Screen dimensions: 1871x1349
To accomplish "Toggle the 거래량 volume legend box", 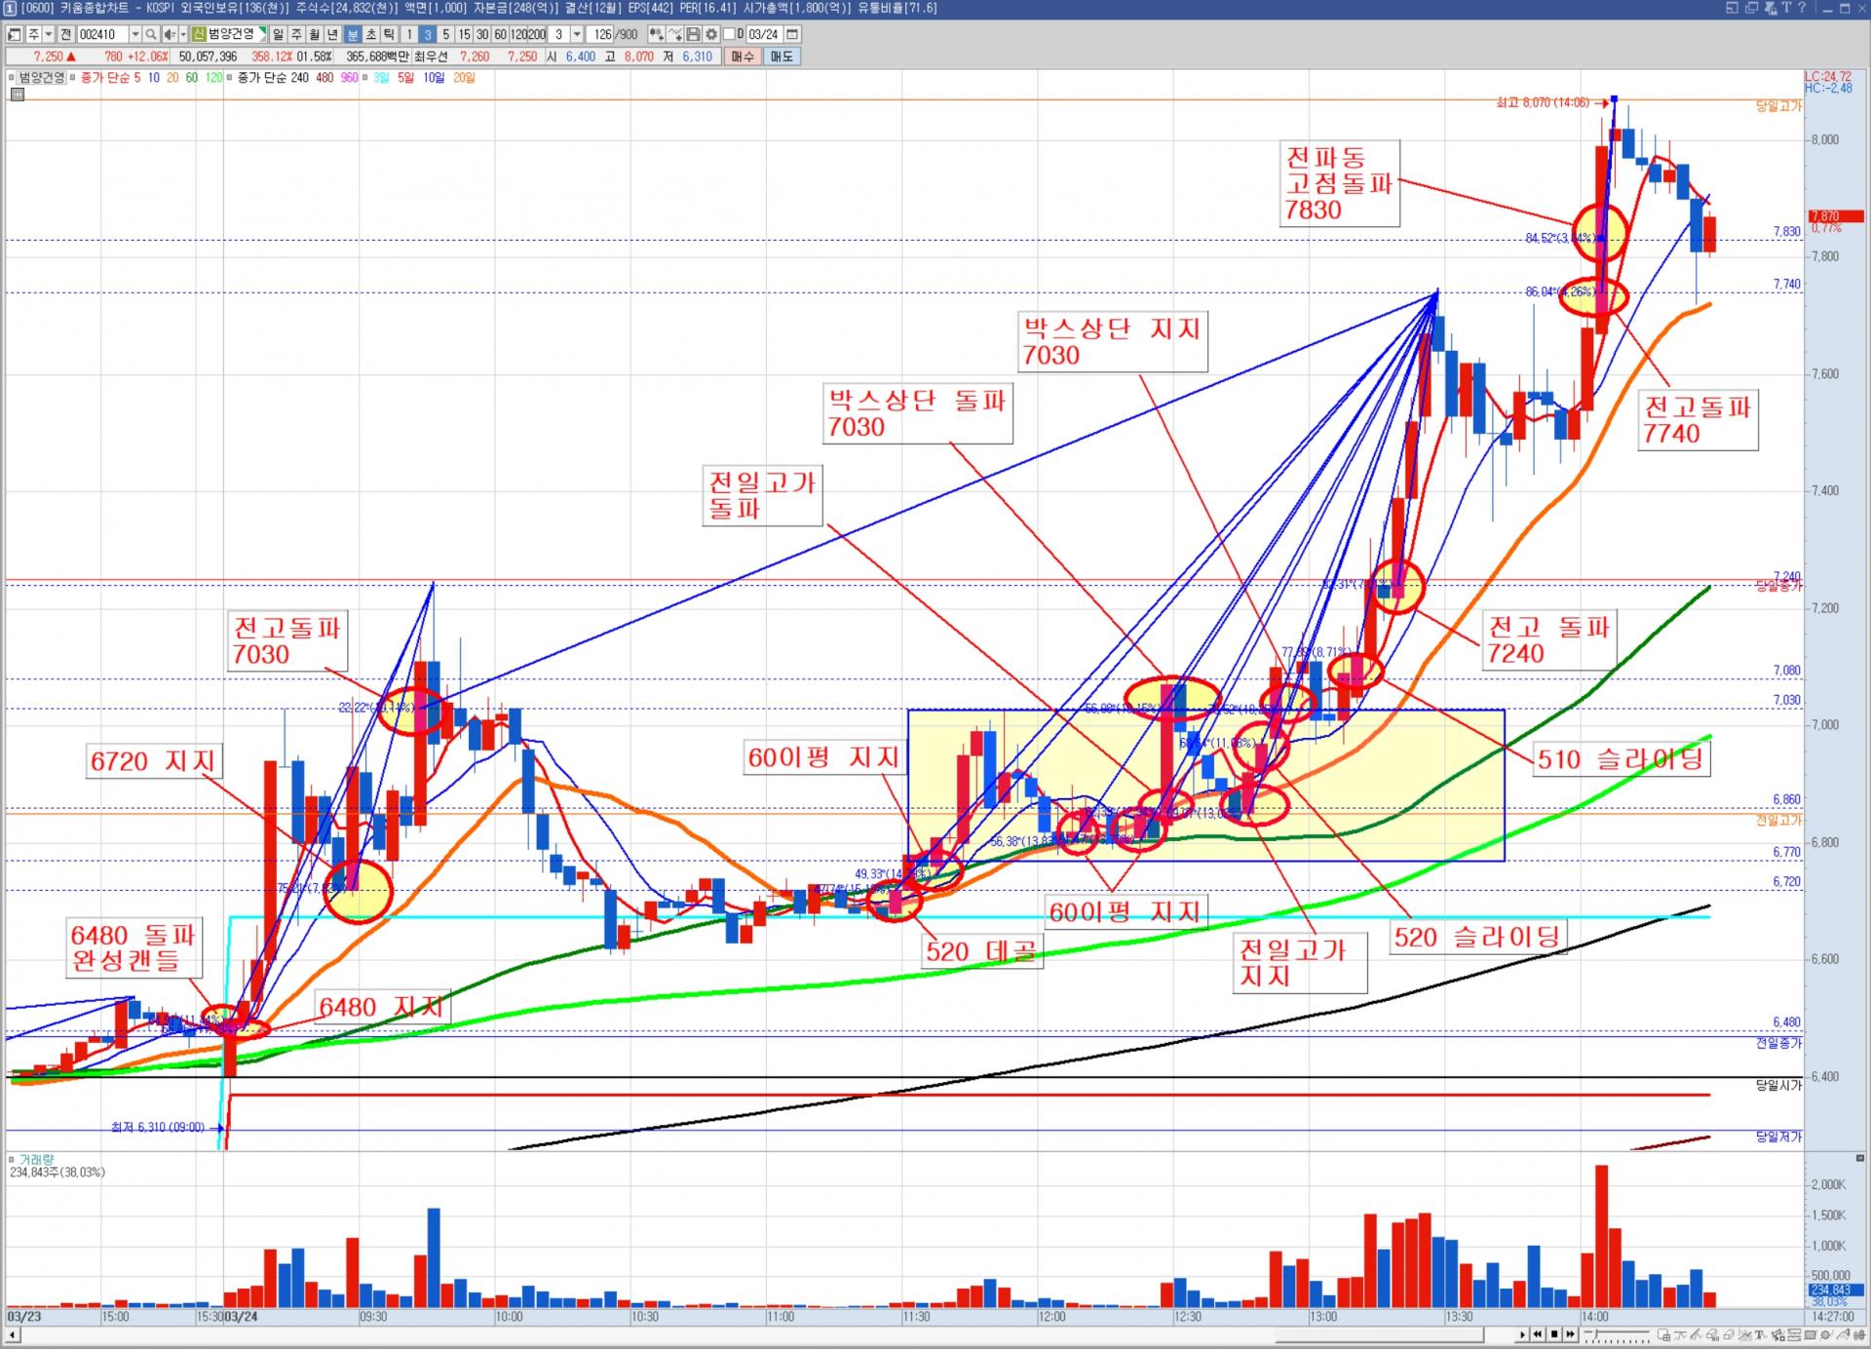I will coord(12,1159).
